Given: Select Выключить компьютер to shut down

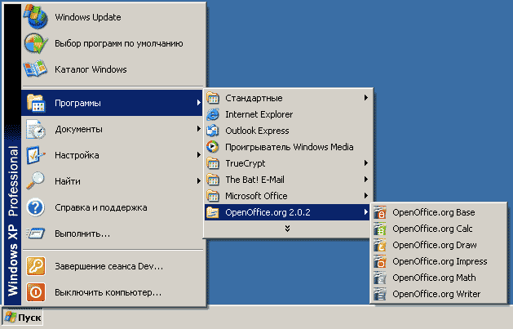Looking at the screenshot, I should [x=108, y=291].
